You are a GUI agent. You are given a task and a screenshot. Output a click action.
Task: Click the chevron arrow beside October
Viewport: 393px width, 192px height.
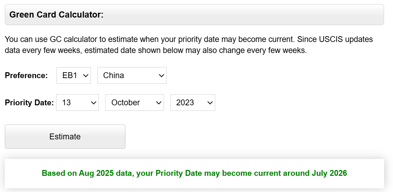click(x=158, y=103)
